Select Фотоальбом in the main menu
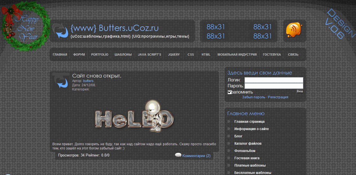Viewport: 356px width, 175px height. (x=245, y=151)
